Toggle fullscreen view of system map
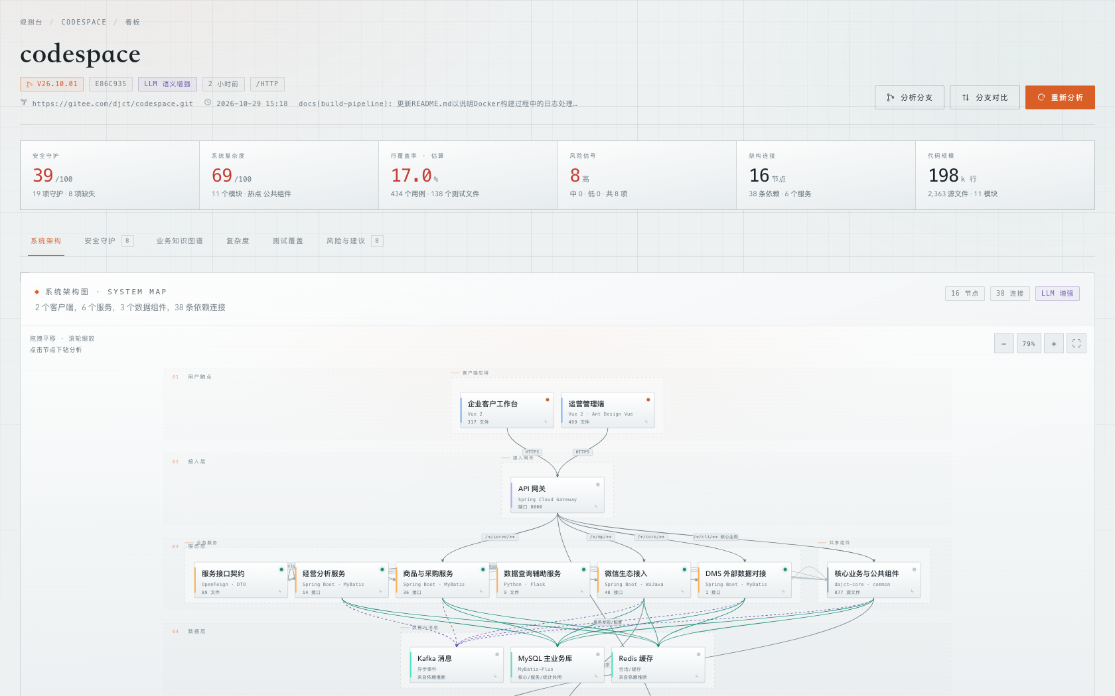Image resolution: width=1115 pixels, height=696 pixels. pos(1077,343)
